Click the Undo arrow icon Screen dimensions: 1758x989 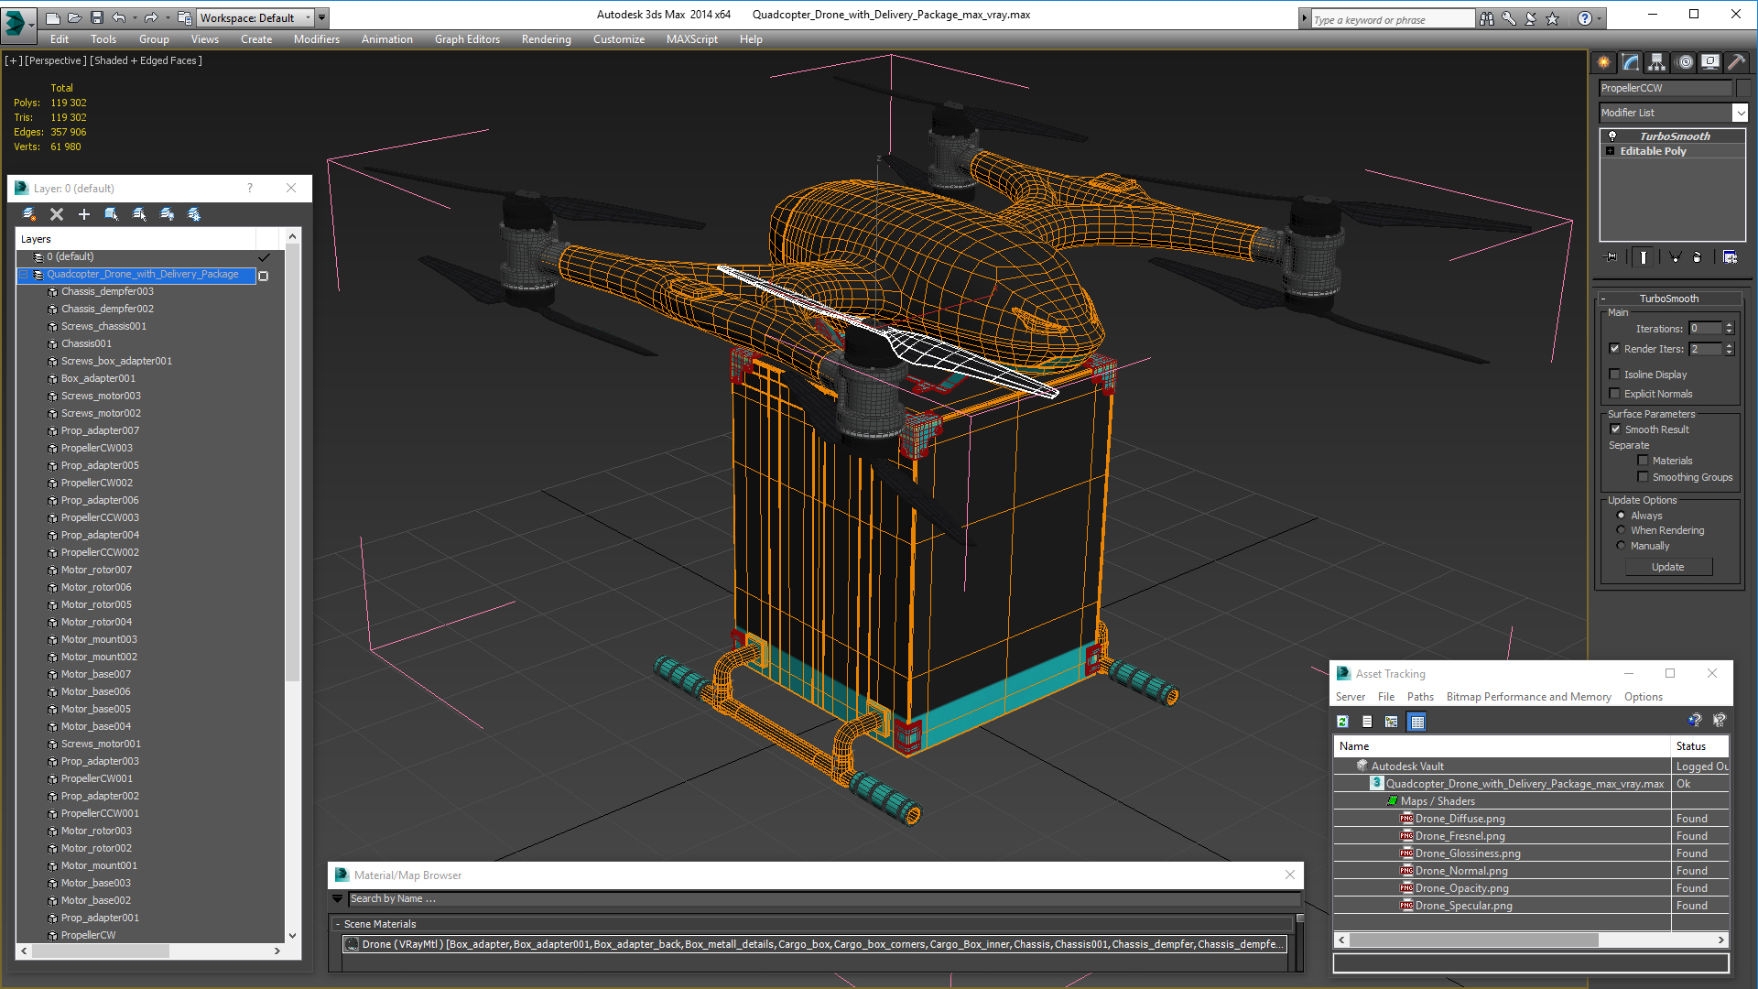pos(118,17)
